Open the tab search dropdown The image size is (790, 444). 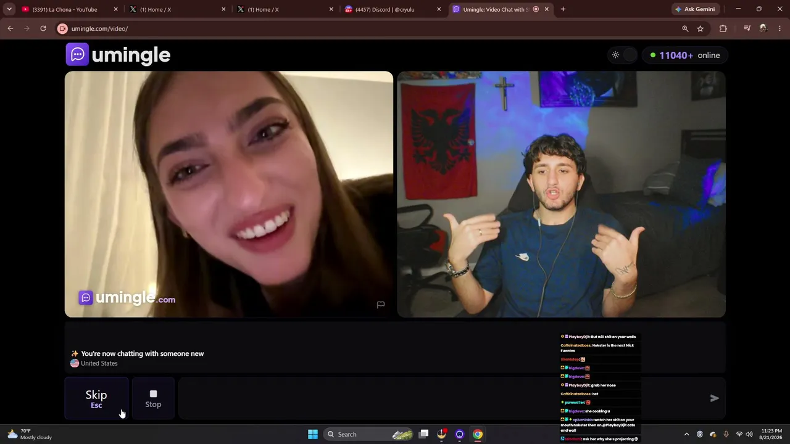point(9,9)
